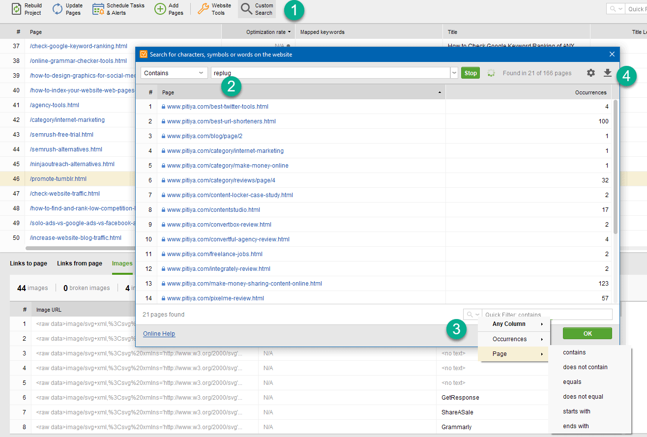Open www.pitiya.com/freelance-jobs.html result
647x437 pixels.
(x=215, y=254)
